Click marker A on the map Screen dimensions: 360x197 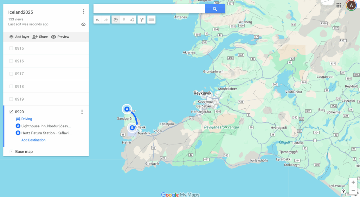point(127,109)
